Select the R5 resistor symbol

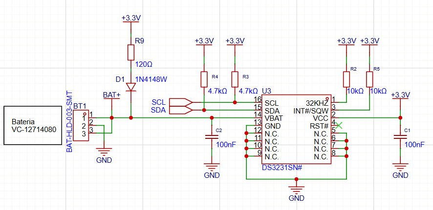[x=369, y=79]
